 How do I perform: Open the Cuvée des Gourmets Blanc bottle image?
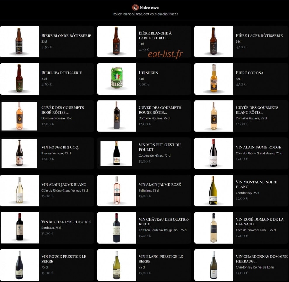[214, 116]
